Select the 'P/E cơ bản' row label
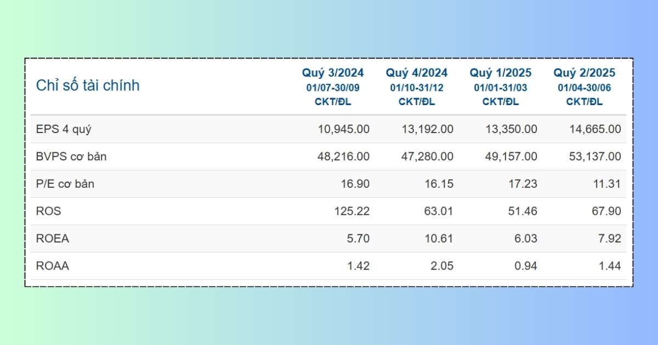Viewport: 658px width, 345px height. (65, 184)
